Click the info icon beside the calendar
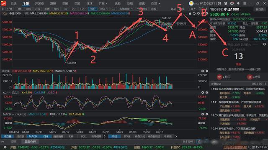 [264, 44]
